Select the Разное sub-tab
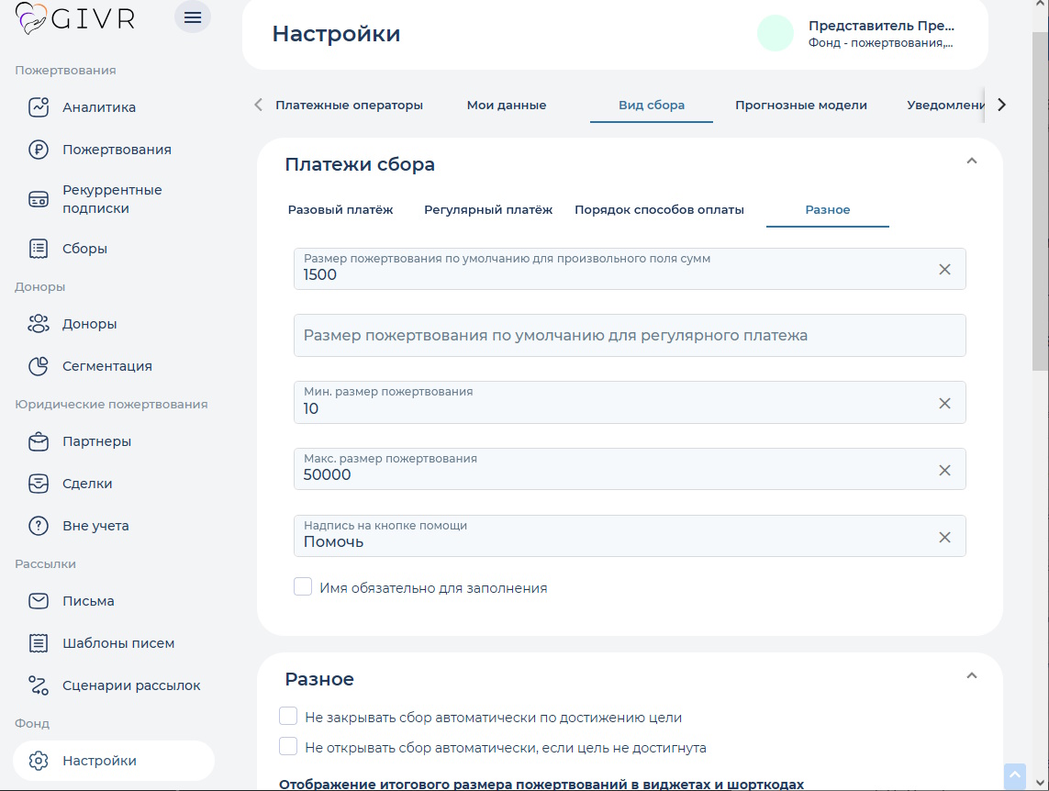This screenshot has width=1049, height=791. [x=828, y=209]
